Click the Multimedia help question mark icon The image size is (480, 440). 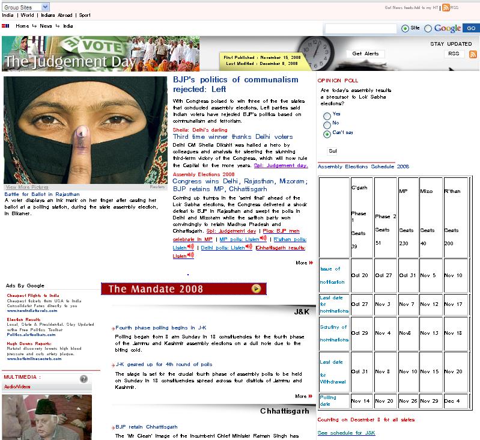[84, 379]
